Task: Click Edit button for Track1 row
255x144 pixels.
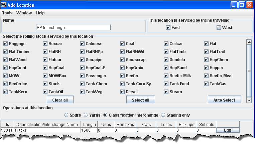Action: 228,130
